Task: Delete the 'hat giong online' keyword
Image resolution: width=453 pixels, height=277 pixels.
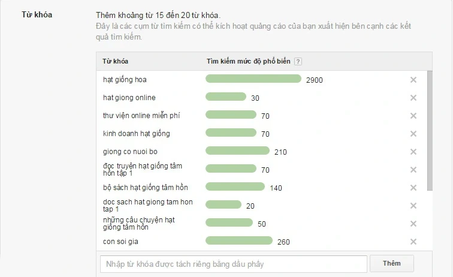Action: [x=413, y=98]
